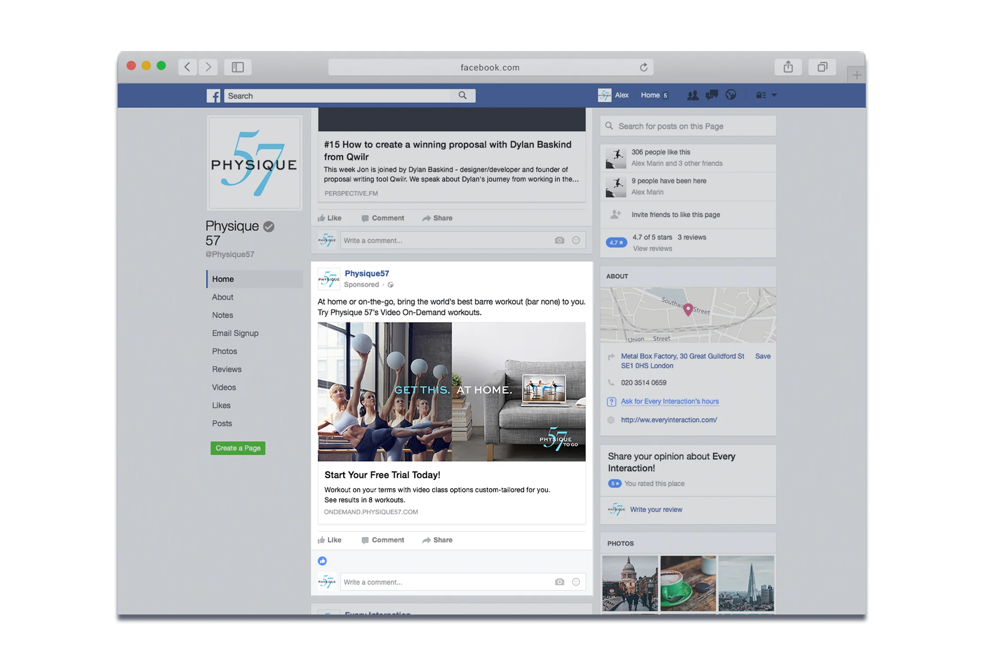Open Metal Box Factory address link

point(682,361)
